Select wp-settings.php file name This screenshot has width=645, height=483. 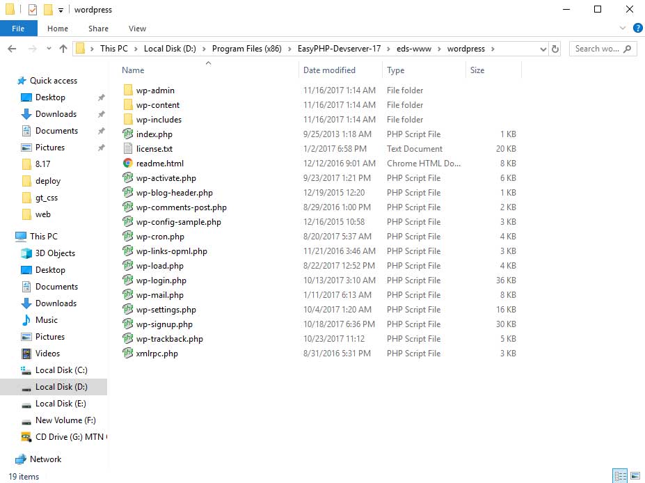tap(166, 310)
